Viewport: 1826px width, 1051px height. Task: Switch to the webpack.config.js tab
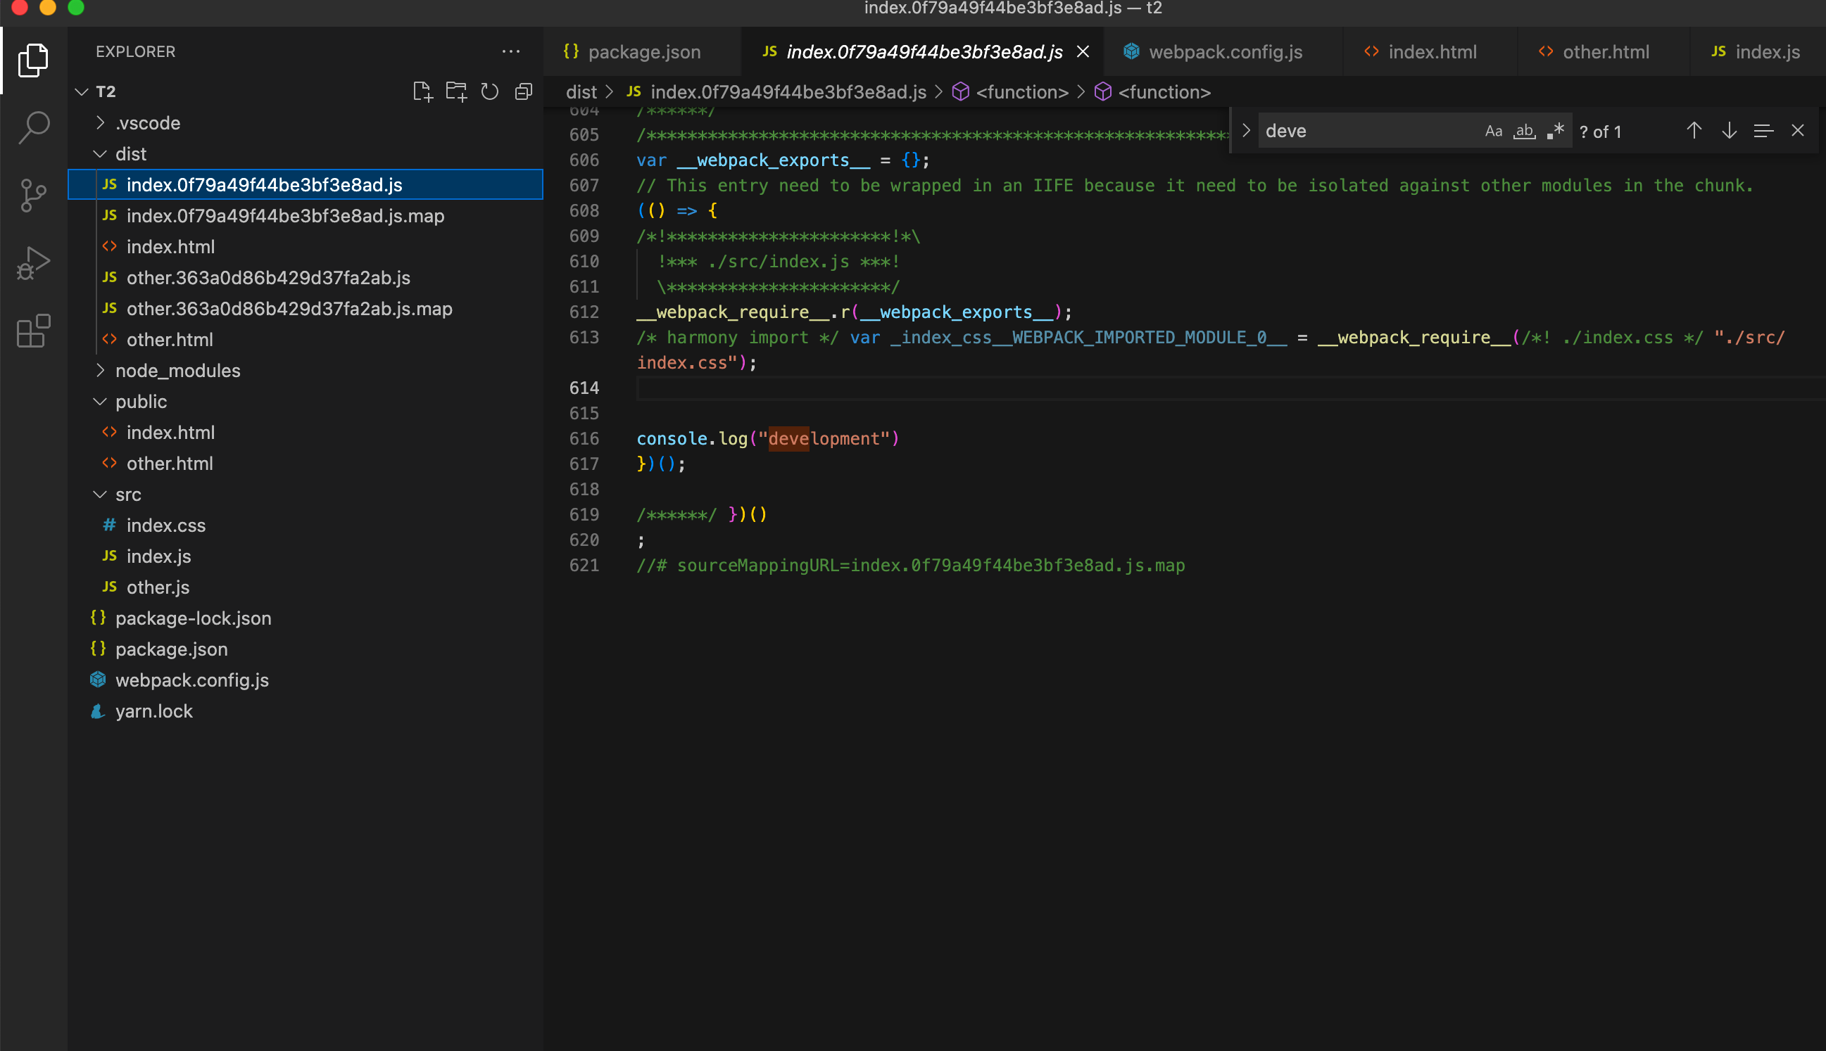click(x=1223, y=52)
